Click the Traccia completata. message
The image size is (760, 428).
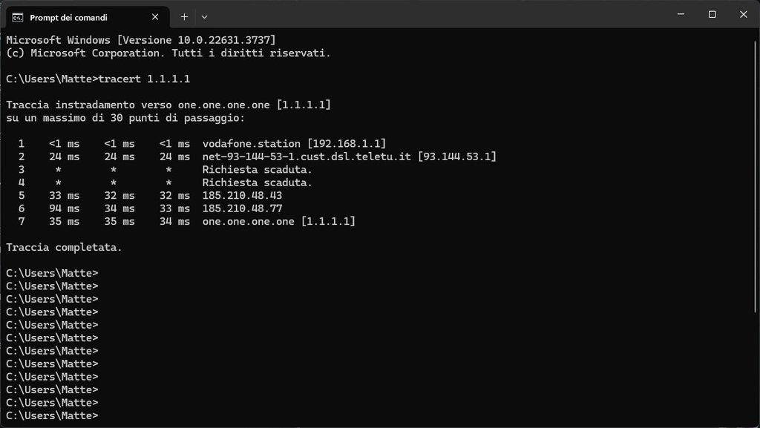click(64, 248)
